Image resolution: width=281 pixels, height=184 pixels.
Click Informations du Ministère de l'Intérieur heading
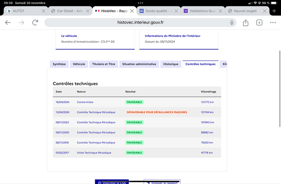click(x=172, y=36)
